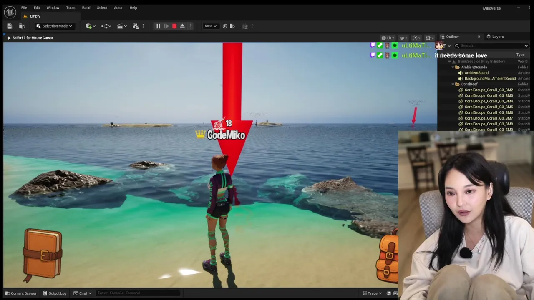Click the round status bar icon after Trace
The width and height of the screenshot is (534, 300).
pyautogui.click(x=389, y=293)
